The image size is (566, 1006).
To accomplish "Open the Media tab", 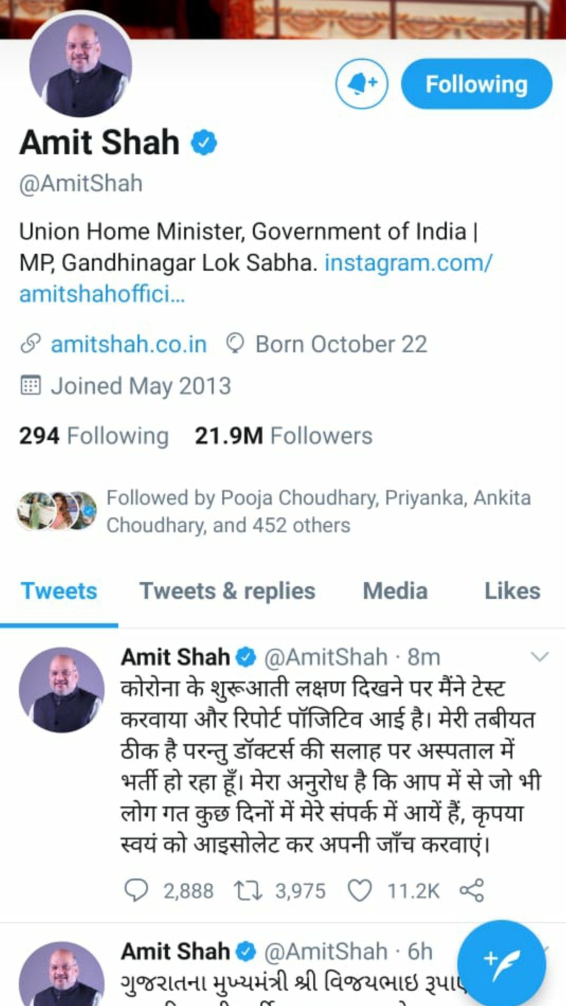I will click(395, 591).
